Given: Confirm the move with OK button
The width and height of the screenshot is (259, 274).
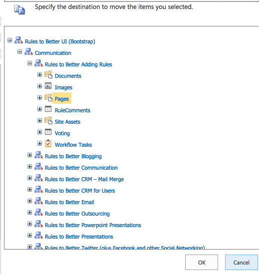Looking at the screenshot, I should [x=202, y=263].
